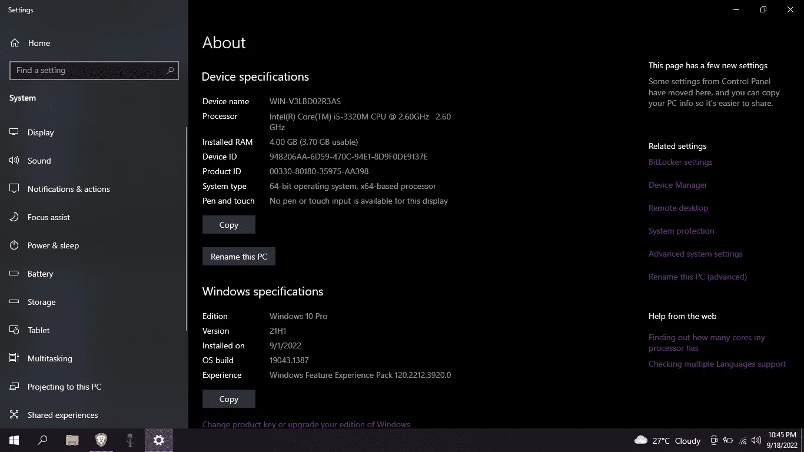Image resolution: width=804 pixels, height=452 pixels.
Task: Open the BitLocker settings link
Action: coord(680,162)
